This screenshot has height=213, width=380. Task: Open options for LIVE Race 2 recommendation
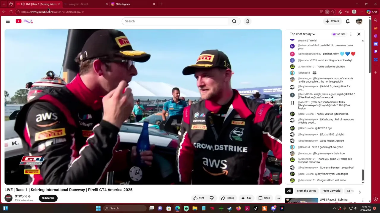[x=363, y=200]
